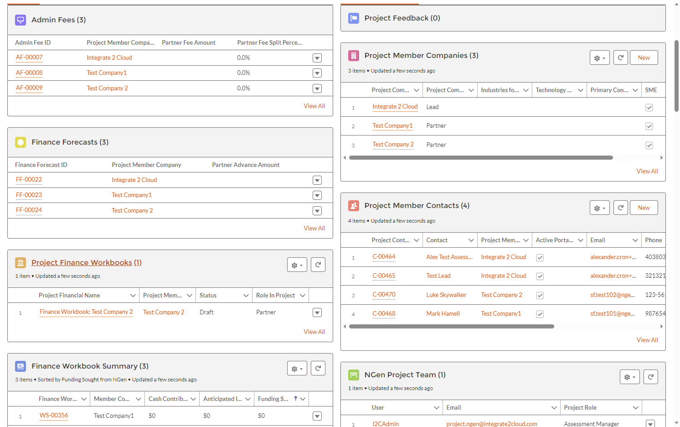680x427 pixels.
Task: Refresh the Project Member Contacts list
Action: (621, 208)
